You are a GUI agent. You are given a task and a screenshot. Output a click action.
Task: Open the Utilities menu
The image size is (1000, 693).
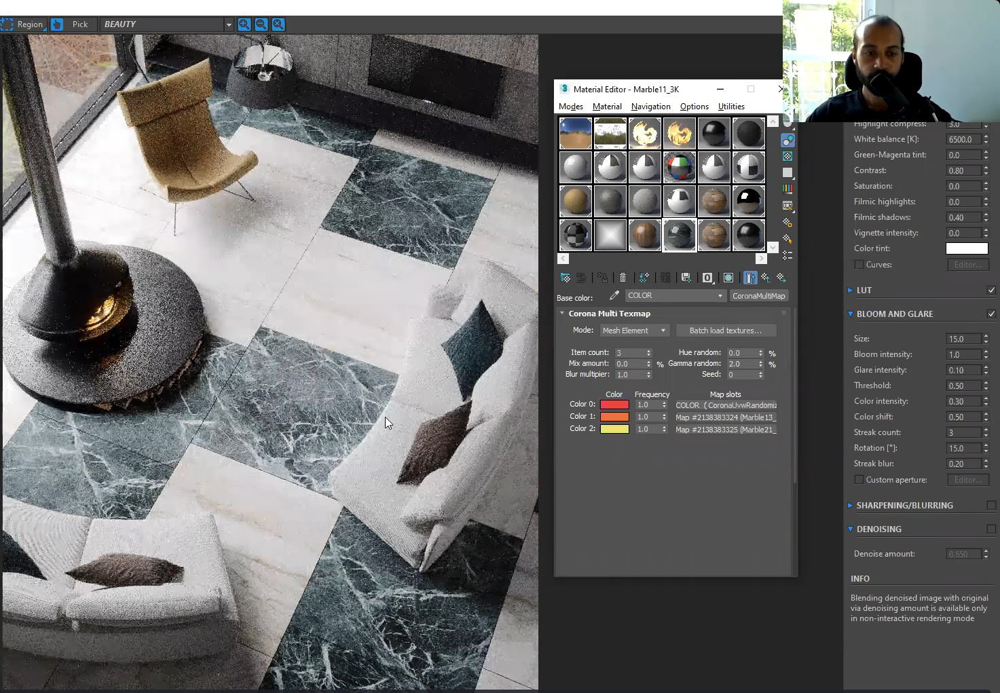pos(731,107)
